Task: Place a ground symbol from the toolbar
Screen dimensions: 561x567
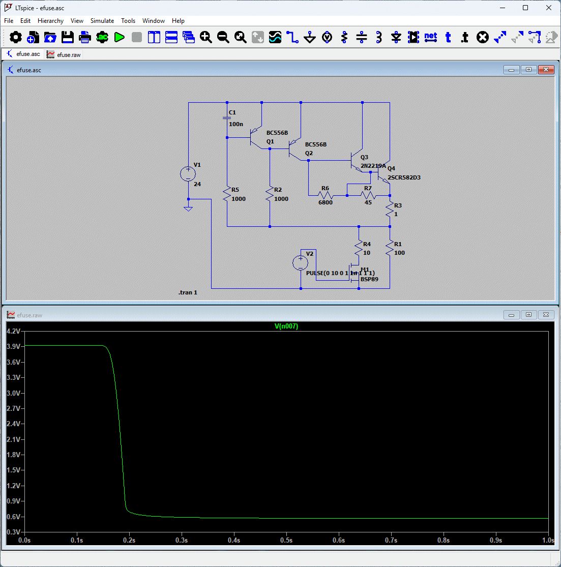Action: click(310, 37)
